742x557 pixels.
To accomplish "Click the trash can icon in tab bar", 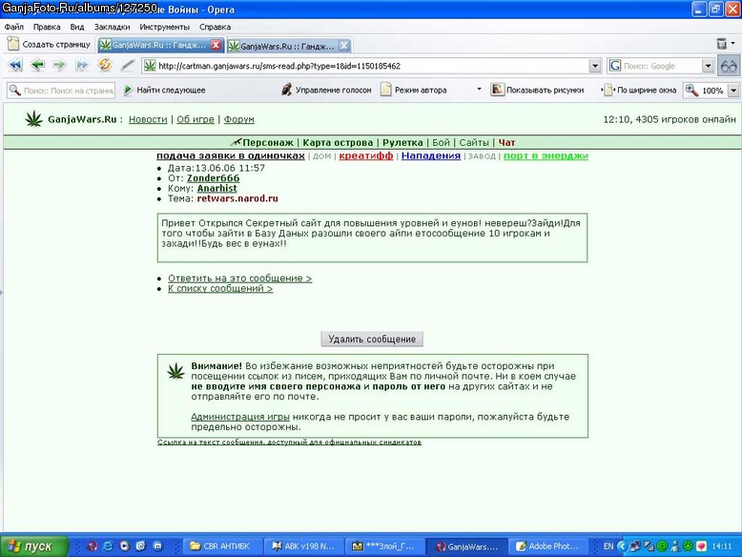I will [x=721, y=44].
